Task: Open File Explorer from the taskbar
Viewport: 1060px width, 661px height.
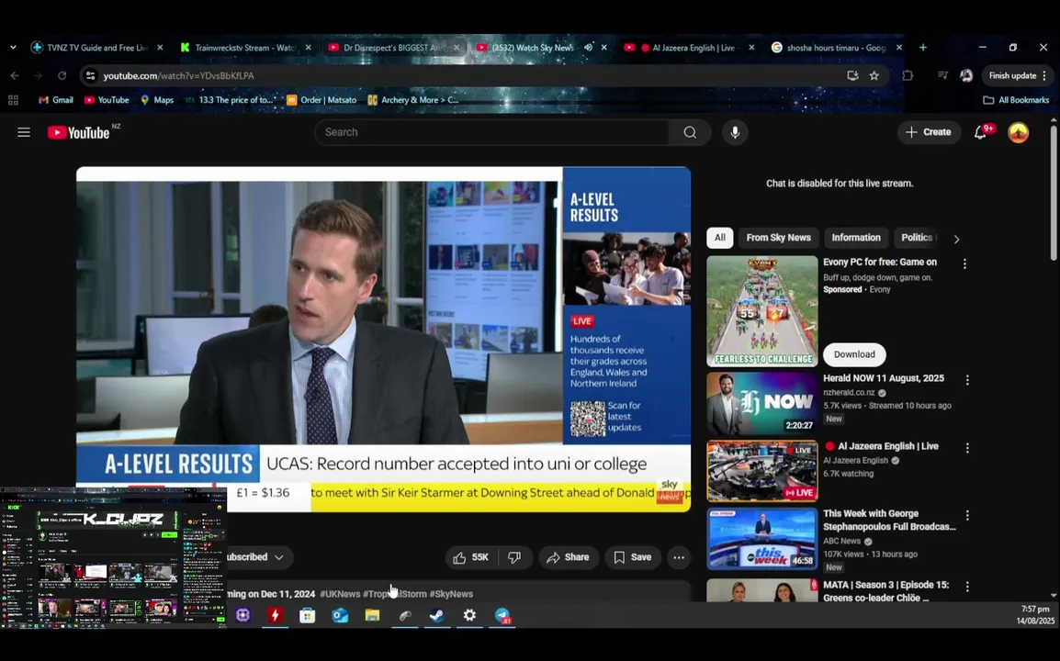Action: 373,616
